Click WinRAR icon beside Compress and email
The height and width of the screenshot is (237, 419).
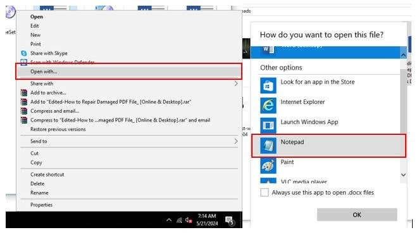[x=24, y=111]
